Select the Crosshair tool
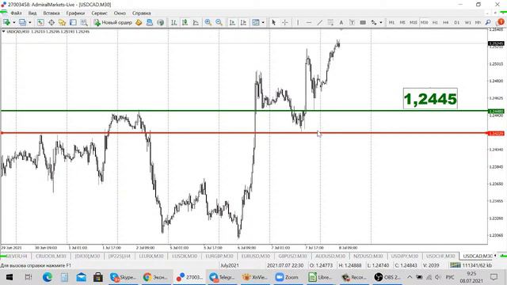Image resolution: width=507 pixels, height=285 pixels. click(x=285, y=22)
